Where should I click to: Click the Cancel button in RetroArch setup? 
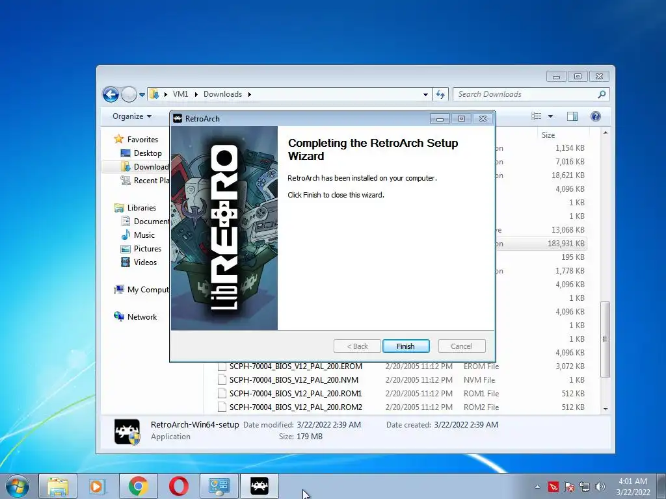pyautogui.click(x=461, y=346)
